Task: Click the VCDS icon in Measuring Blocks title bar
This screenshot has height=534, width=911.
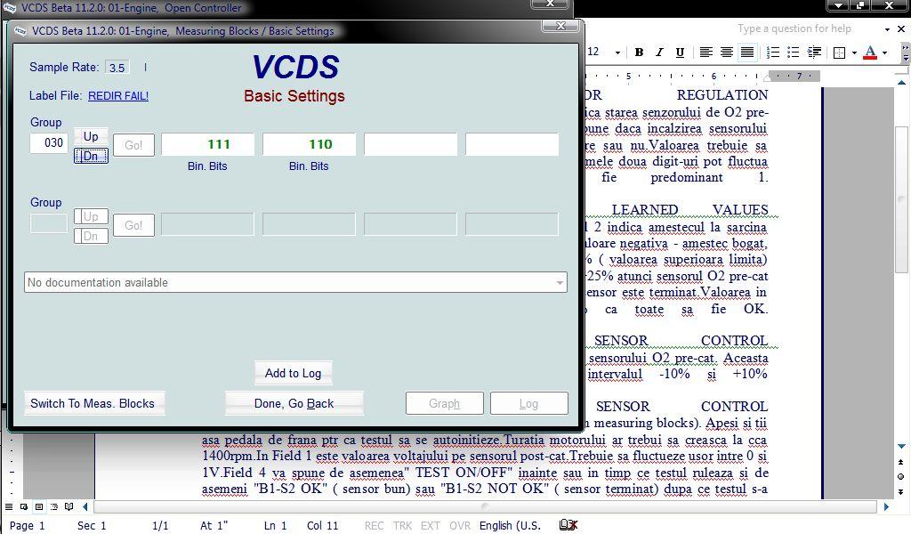Action: pyautogui.click(x=20, y=31)
